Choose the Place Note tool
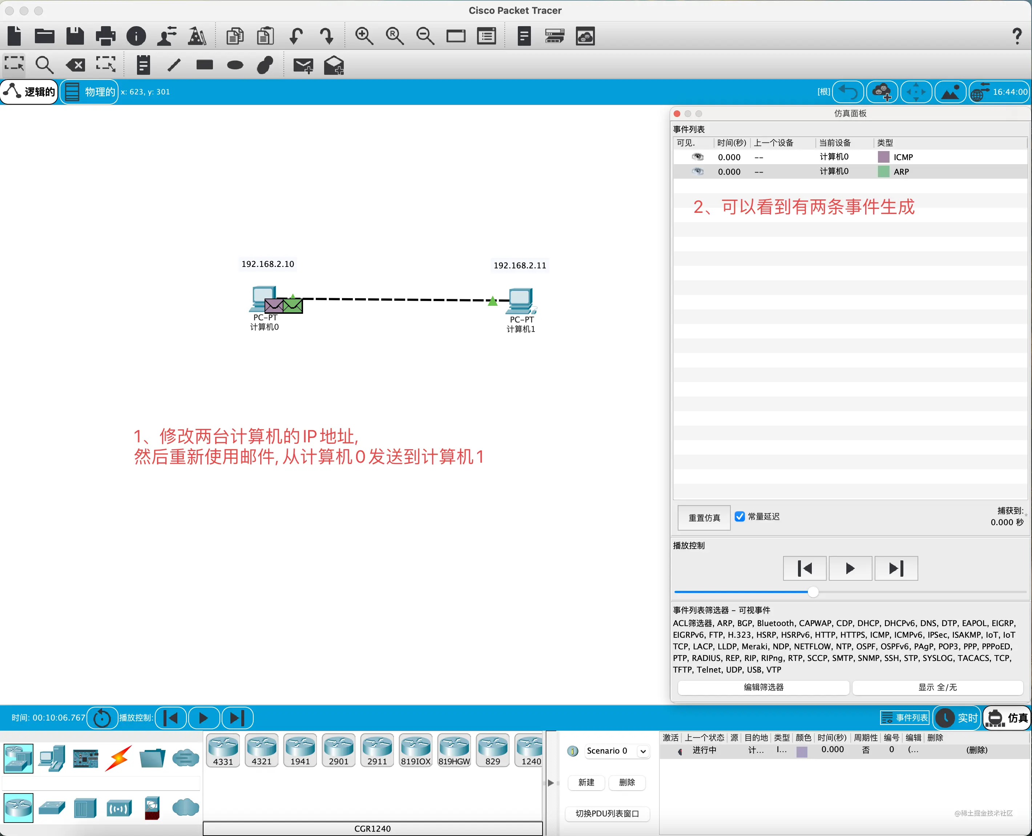The width and height of the screenshot is (1032, 836). [144, 65]
